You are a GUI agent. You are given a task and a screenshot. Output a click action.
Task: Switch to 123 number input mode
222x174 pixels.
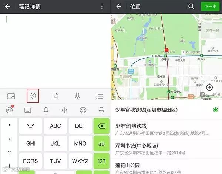[x=101, y=161]
